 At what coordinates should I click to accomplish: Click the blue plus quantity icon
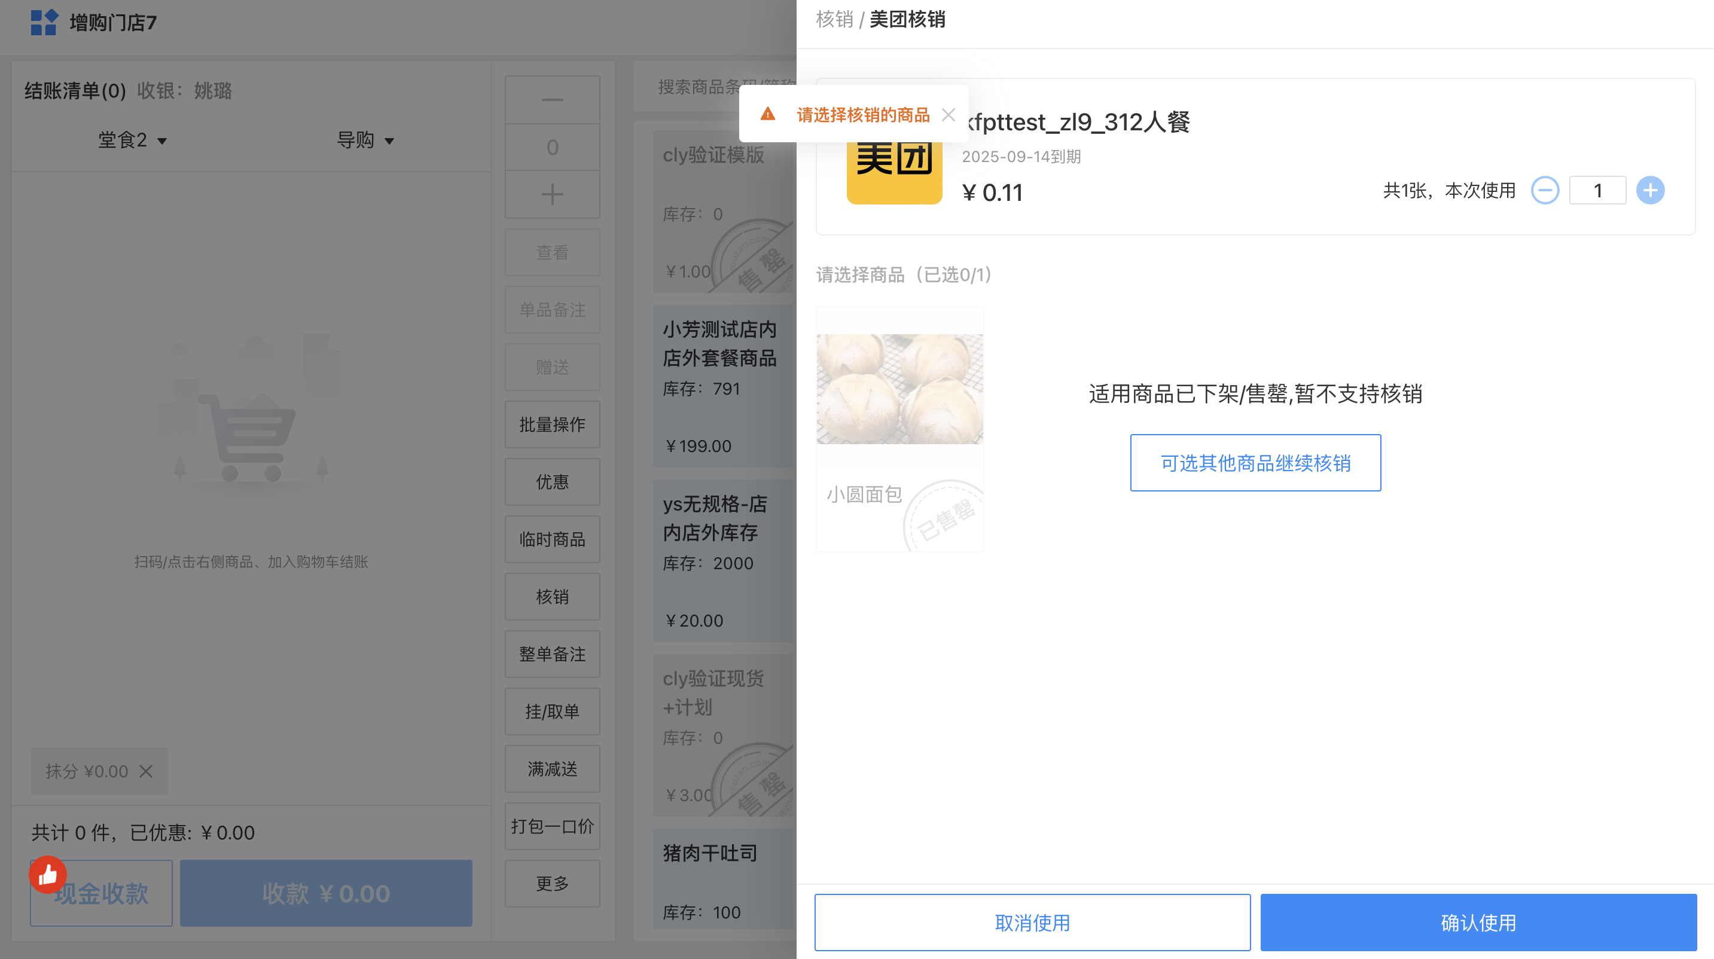[1650, 190]
